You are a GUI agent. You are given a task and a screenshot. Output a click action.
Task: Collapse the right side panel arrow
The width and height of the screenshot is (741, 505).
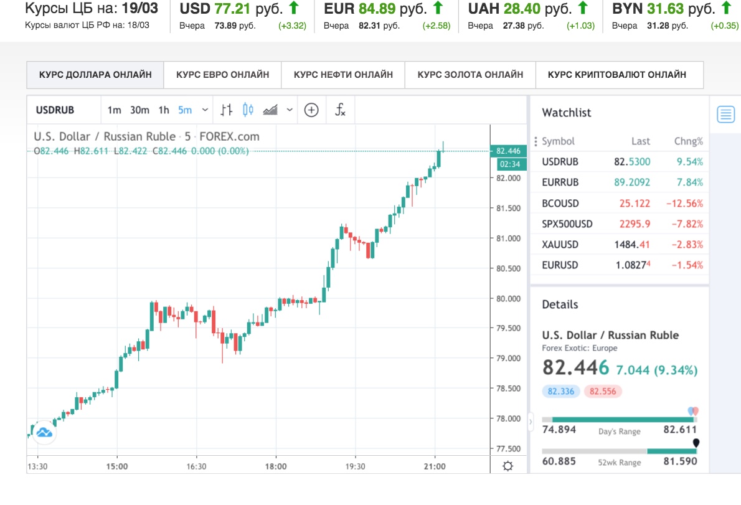(x=531, y=422)
